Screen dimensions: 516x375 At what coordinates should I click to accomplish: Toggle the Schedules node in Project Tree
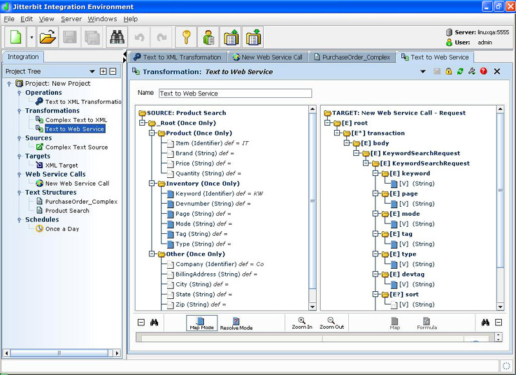coord(19,220)
